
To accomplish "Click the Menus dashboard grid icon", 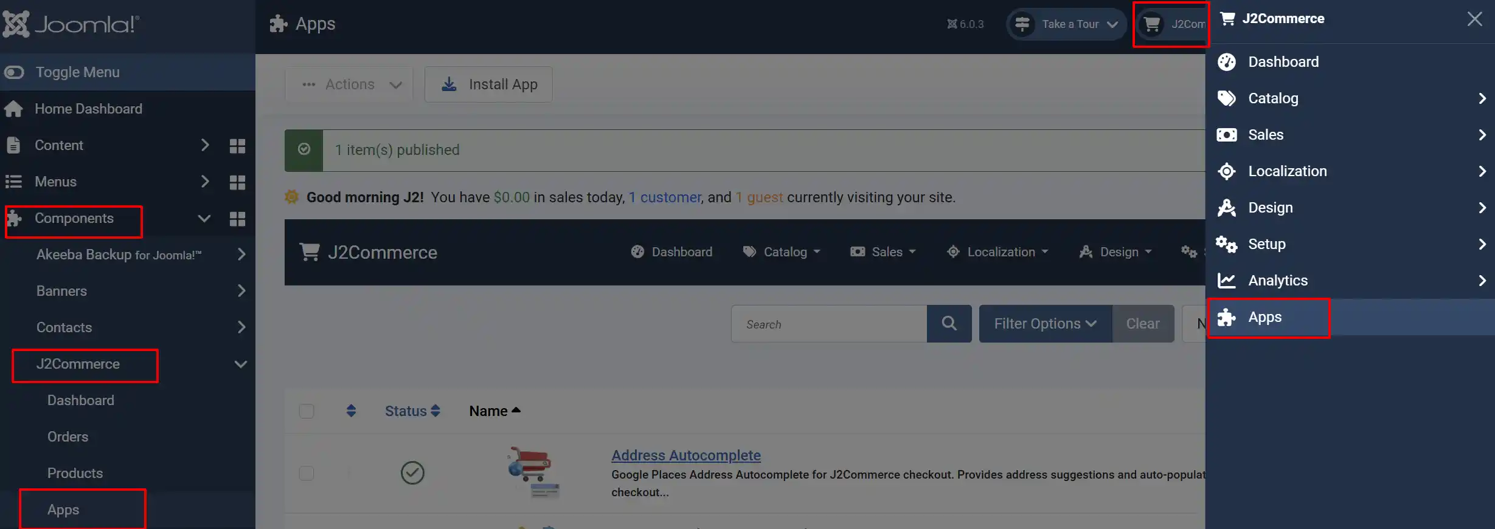I will (x=237, y=182).
